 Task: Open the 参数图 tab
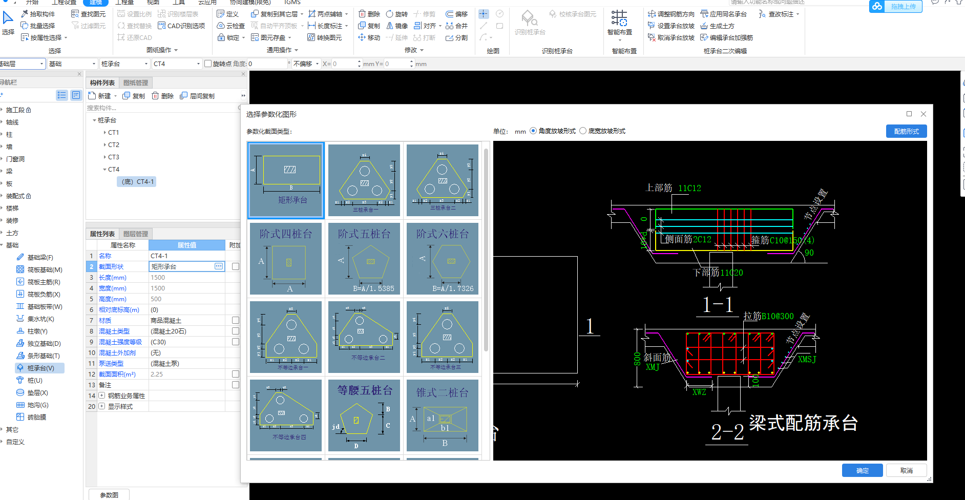[x=109, y=495]
